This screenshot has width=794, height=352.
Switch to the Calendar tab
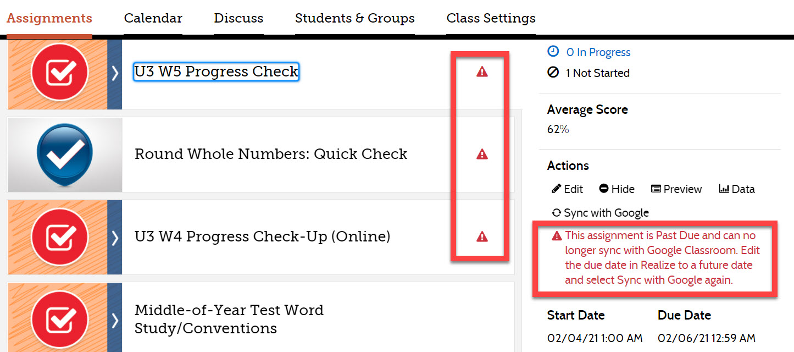pos(153,18)
